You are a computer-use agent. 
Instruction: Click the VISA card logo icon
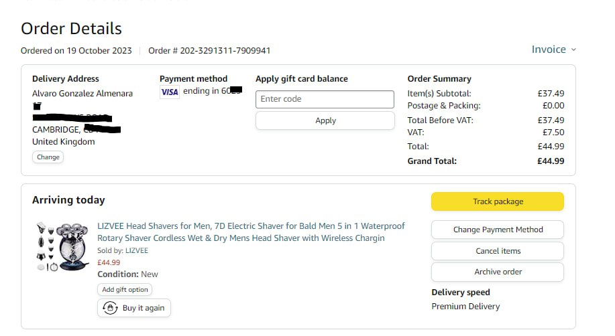coord(170,92)
